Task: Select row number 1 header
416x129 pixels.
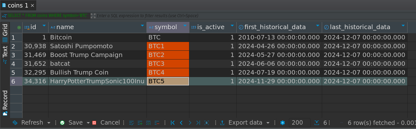Action: click(x=16, y=38)
